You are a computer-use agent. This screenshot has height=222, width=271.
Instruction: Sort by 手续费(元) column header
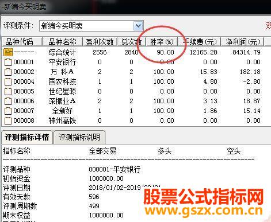(x=200, y=42)
